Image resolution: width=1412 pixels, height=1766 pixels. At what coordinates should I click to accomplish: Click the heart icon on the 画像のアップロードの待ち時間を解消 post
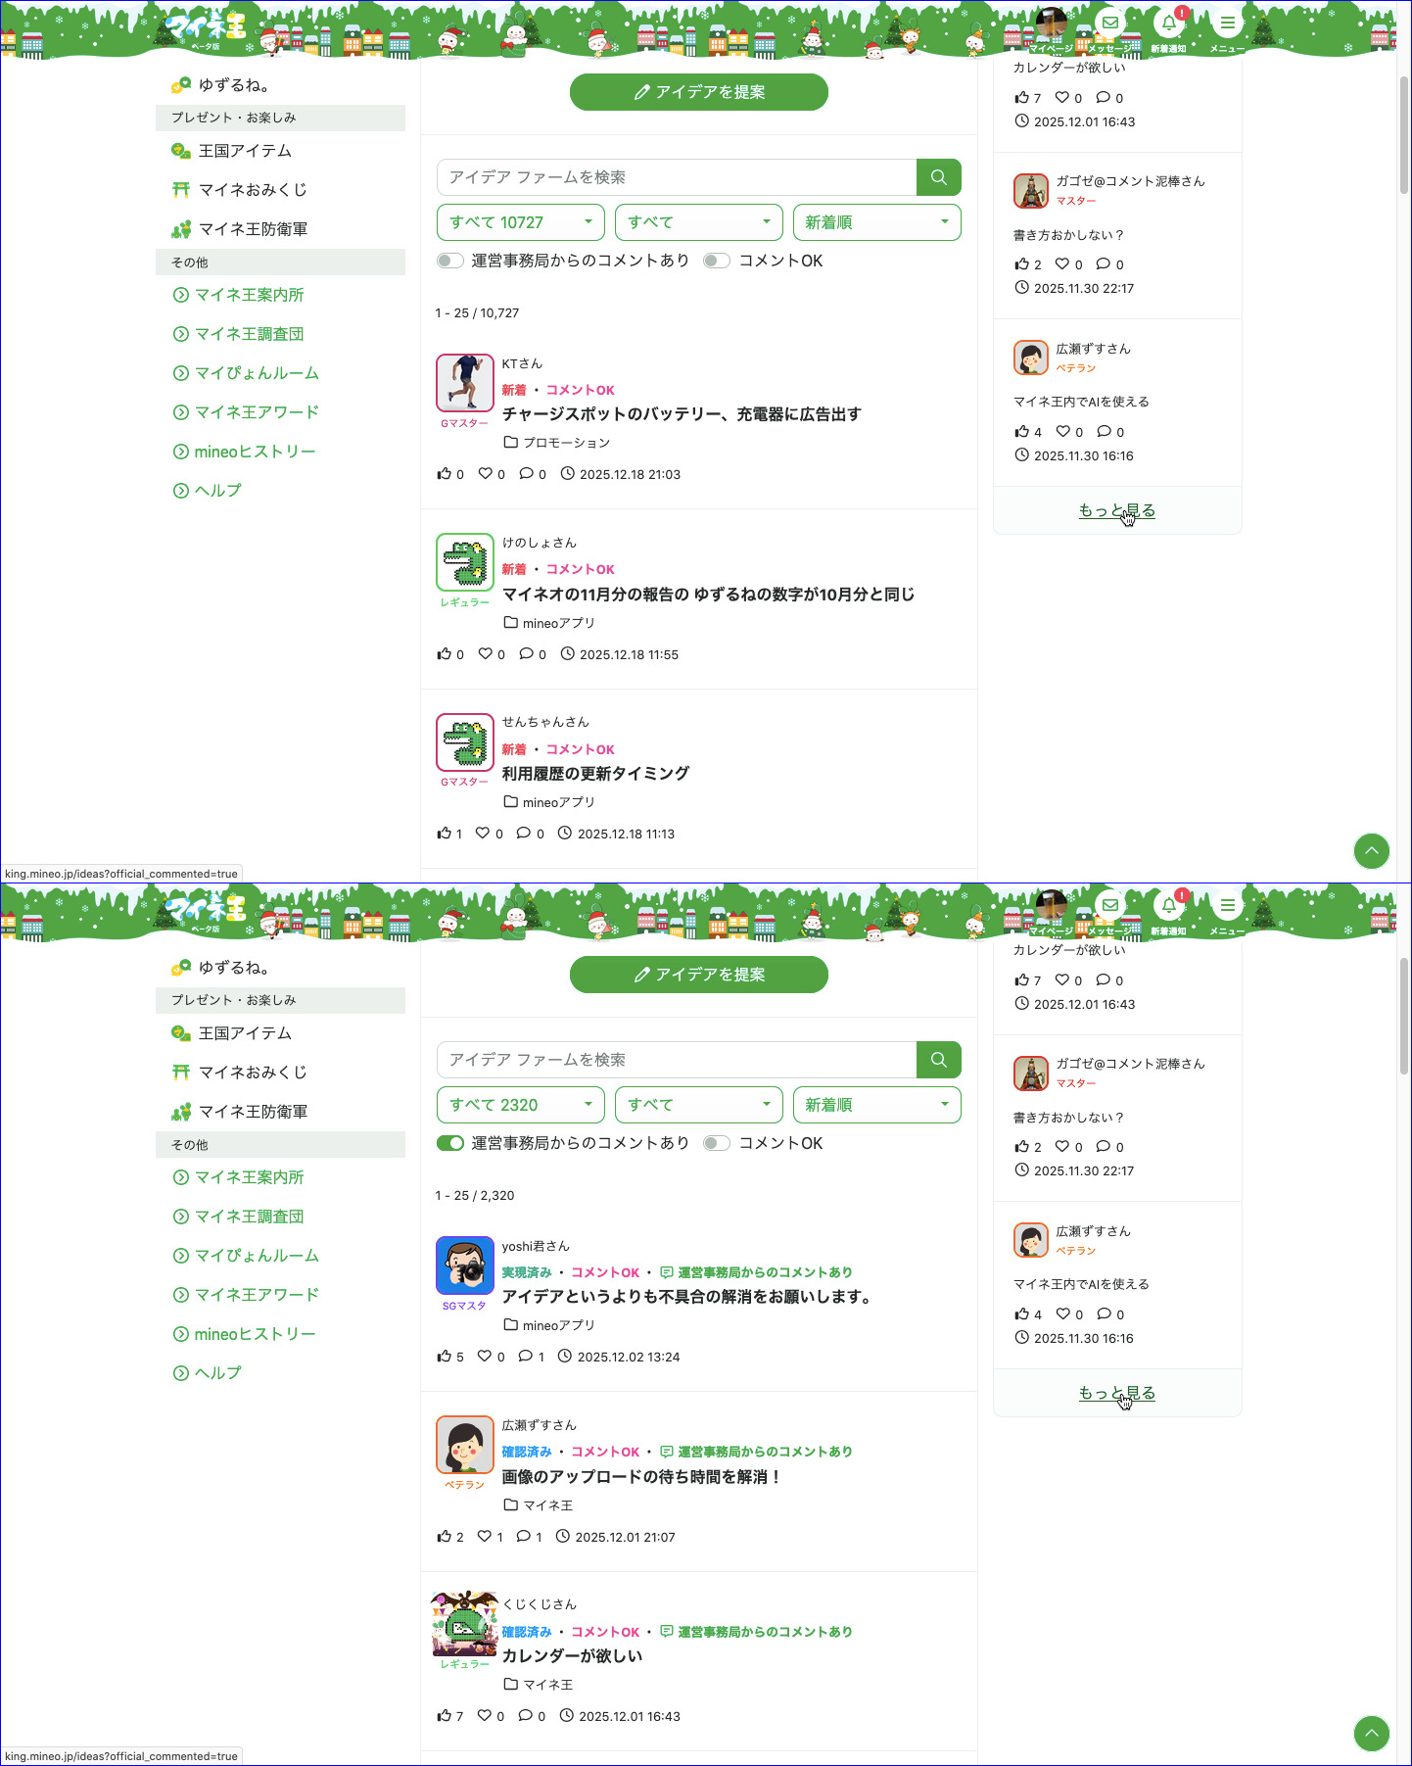[484, 1537]
